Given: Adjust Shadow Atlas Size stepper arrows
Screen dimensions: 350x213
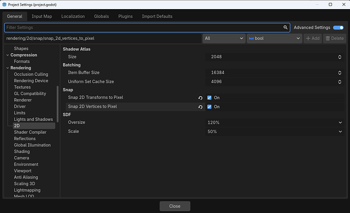Looking at the screenshot, I should [339, 57].
